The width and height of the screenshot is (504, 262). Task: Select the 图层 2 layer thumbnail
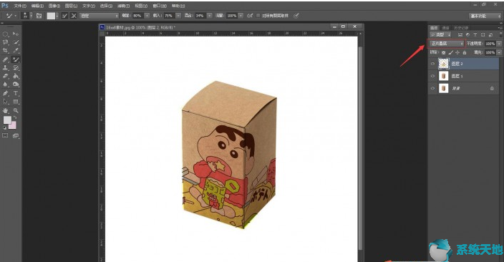pyautogui.click(x=444, y=64)
